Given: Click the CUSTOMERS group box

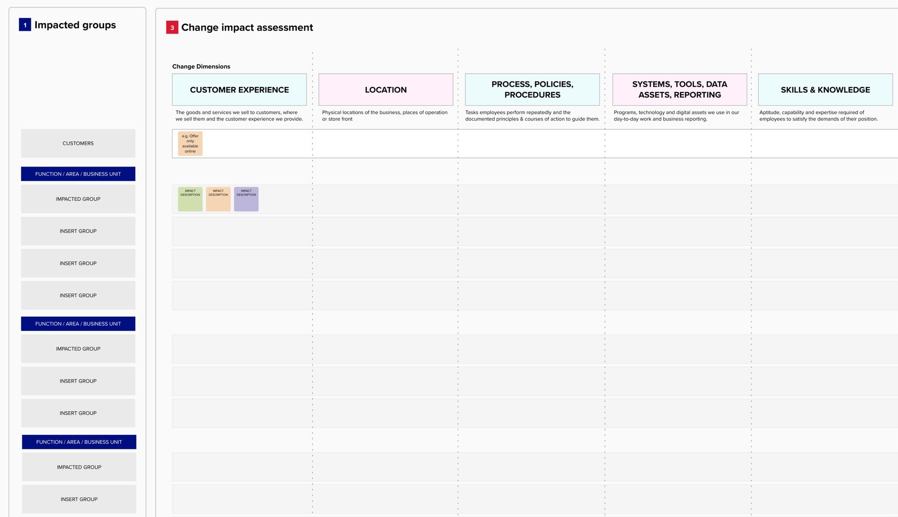Looking at the screenshot, I should [78, 143].
